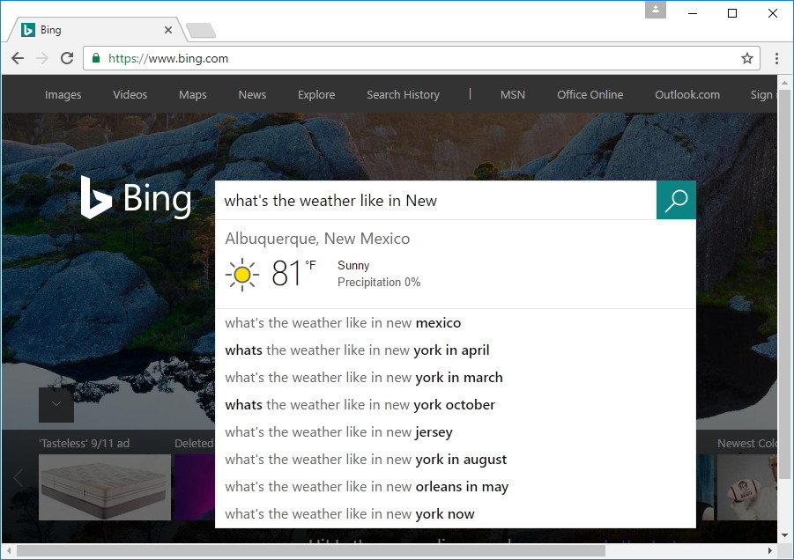Viewport: 794px width, 560px height.
Task: Open Search History
Action: [x=403, y=94]
